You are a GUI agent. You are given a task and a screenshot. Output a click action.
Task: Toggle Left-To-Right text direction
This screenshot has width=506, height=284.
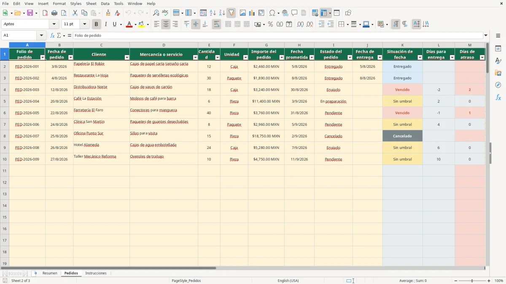tap(396, 24)
